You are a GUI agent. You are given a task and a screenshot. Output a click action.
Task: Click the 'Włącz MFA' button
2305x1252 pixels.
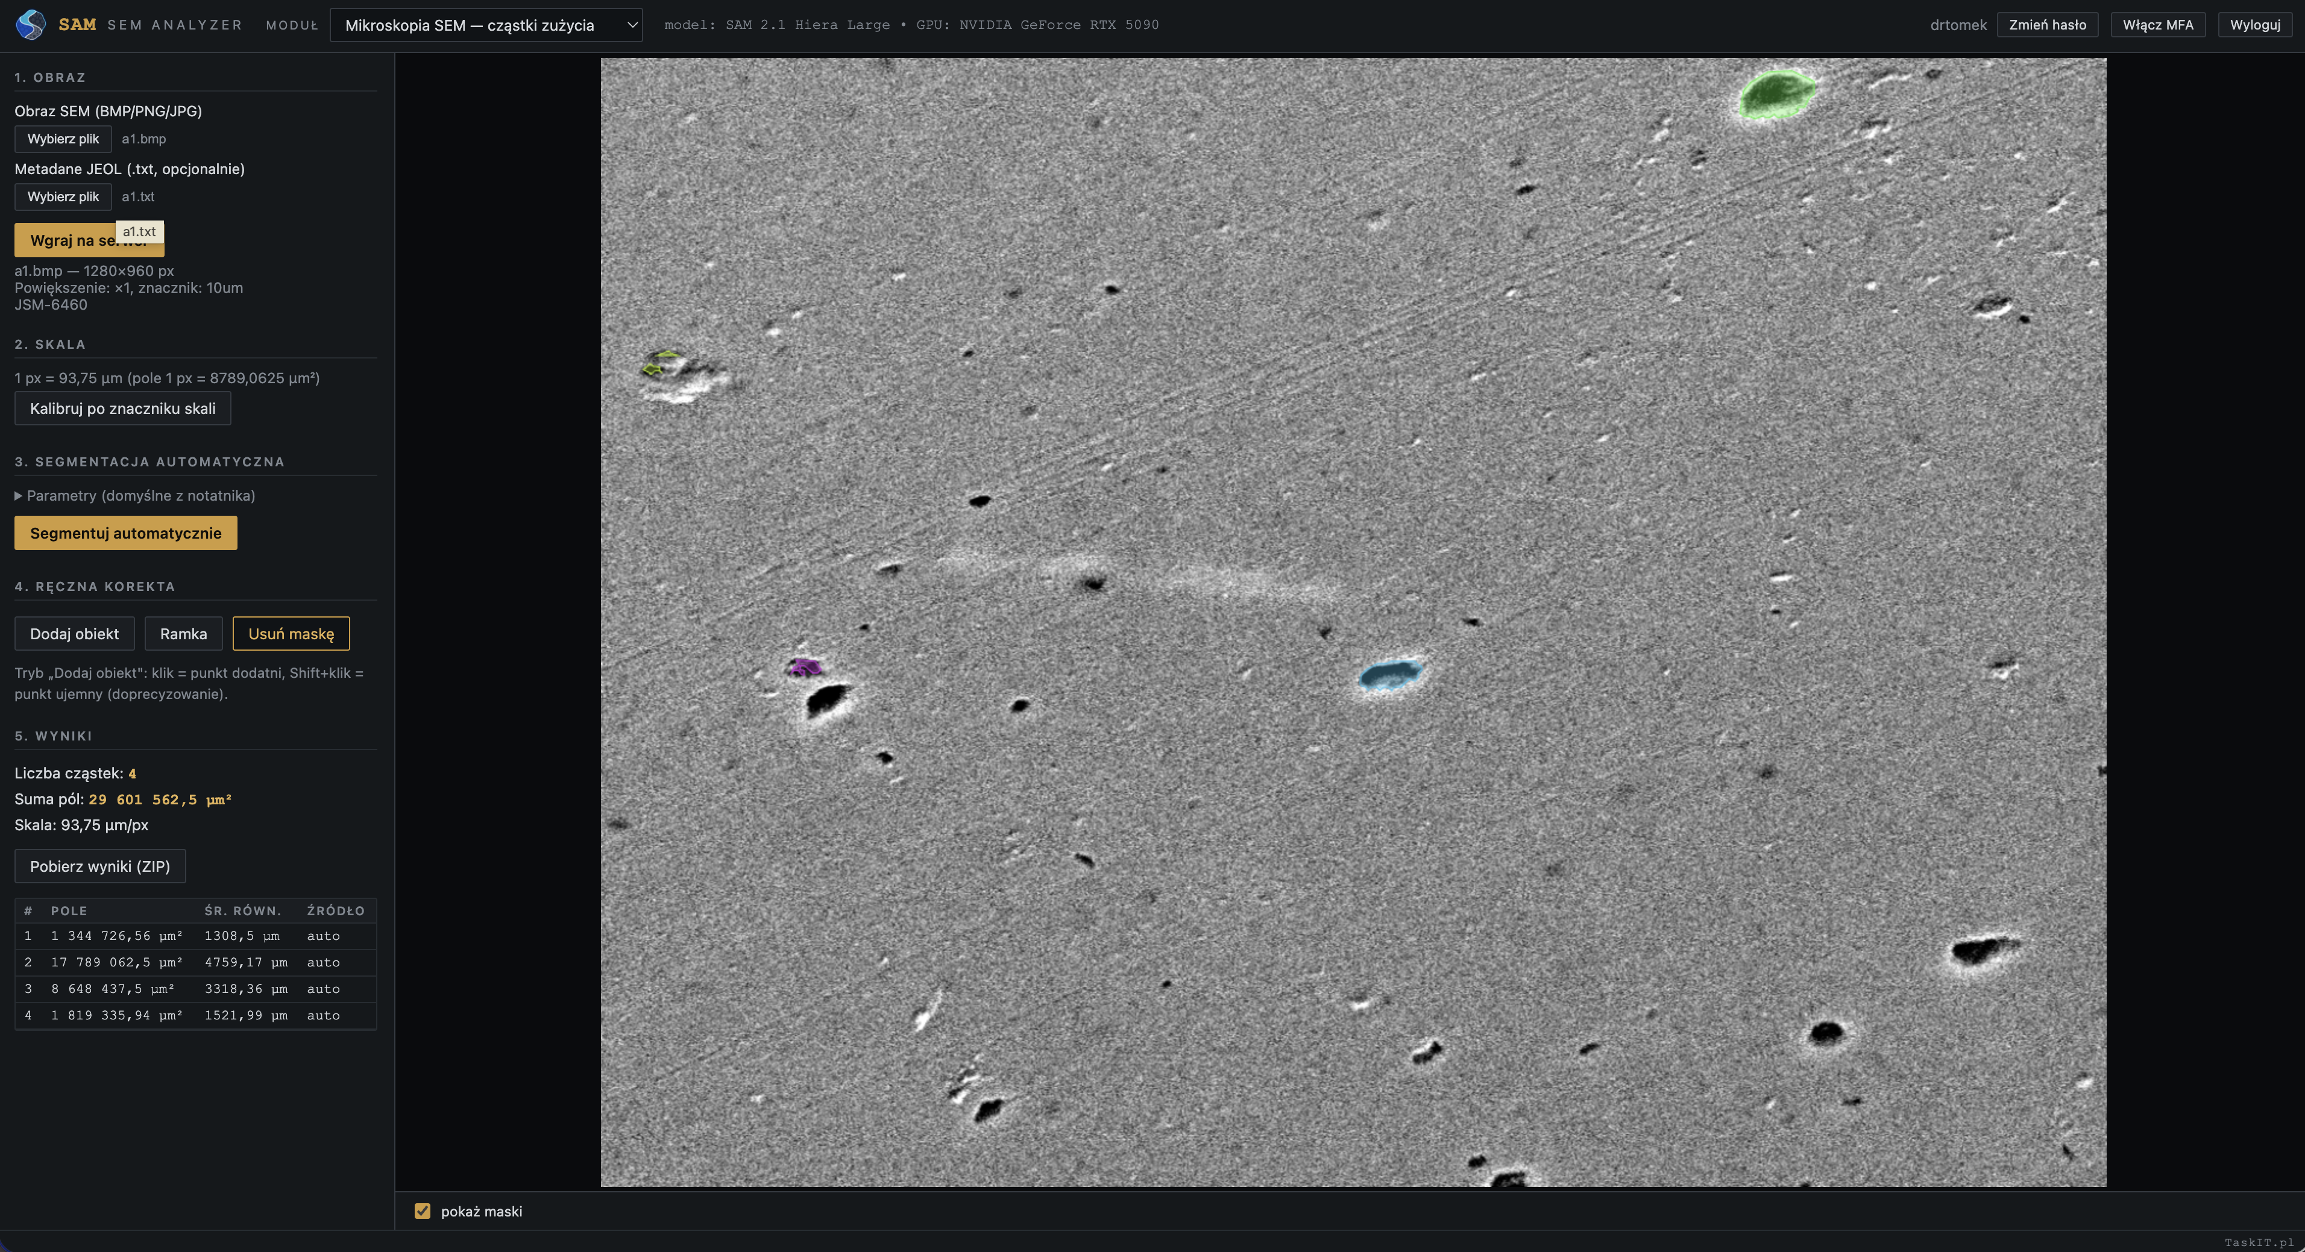point(2157,25)
